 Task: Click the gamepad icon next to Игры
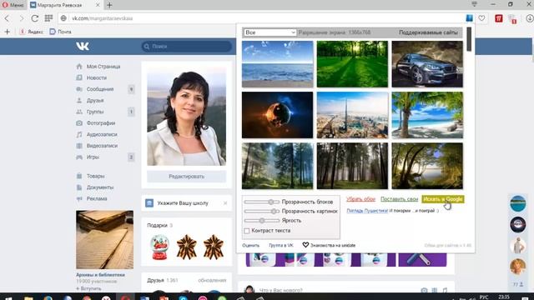pyautogui.click(x=79, y=157)
